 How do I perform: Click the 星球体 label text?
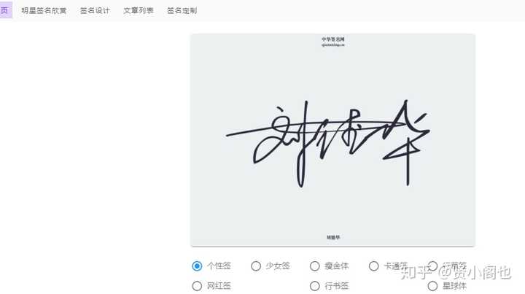click(x=455, y=286)
